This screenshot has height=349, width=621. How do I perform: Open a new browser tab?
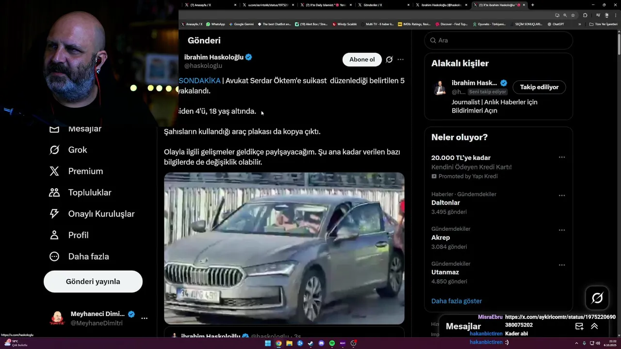point(533,5)
